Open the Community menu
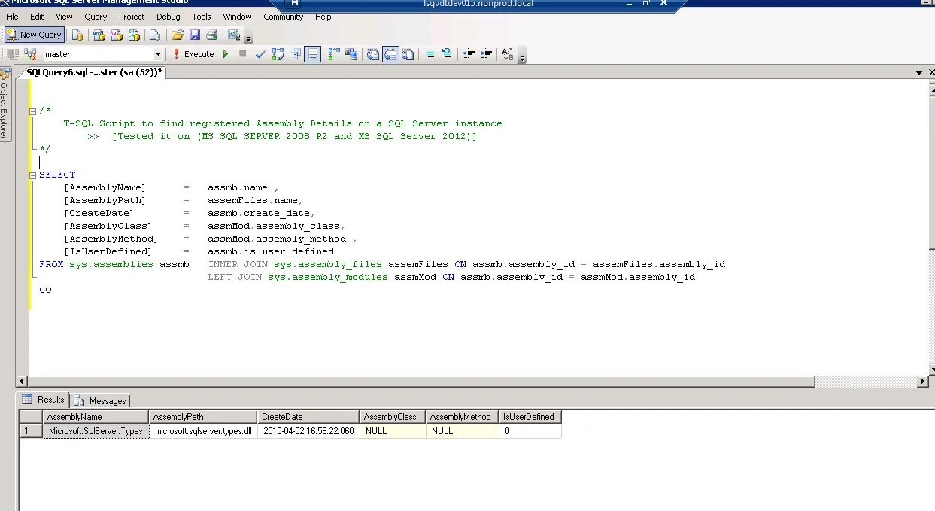935x511 pixels. [x=284, y=17]
